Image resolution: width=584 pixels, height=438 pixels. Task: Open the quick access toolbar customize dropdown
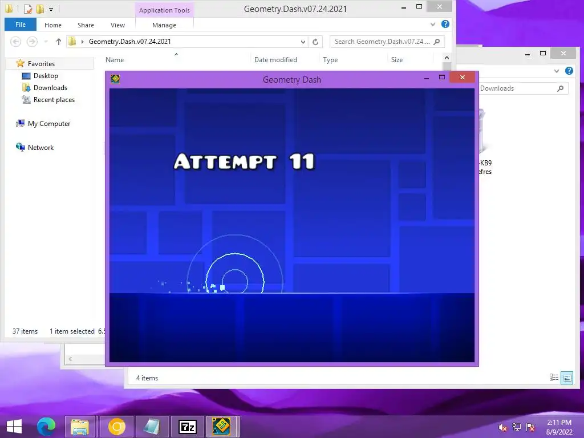51,9
